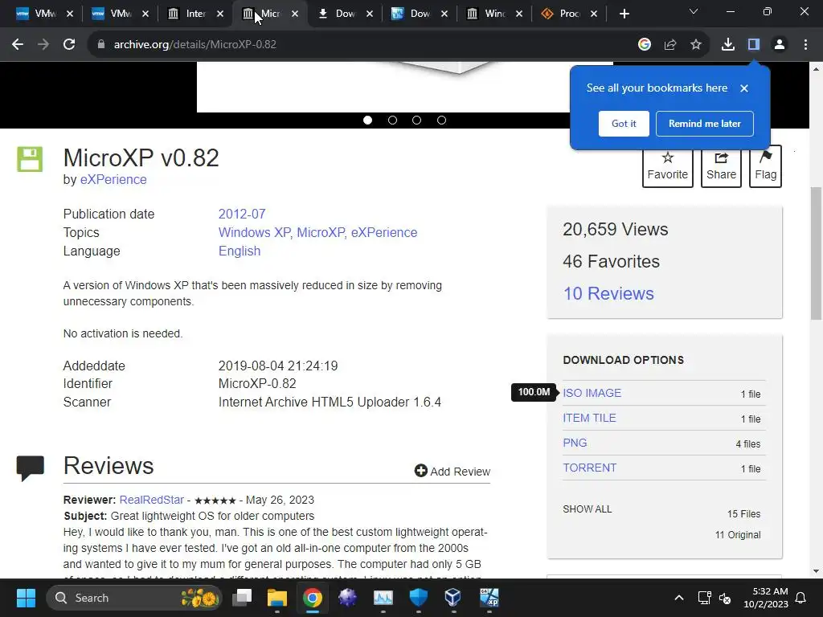Open reviewer RealRedStar profile

tap(152, 500)
